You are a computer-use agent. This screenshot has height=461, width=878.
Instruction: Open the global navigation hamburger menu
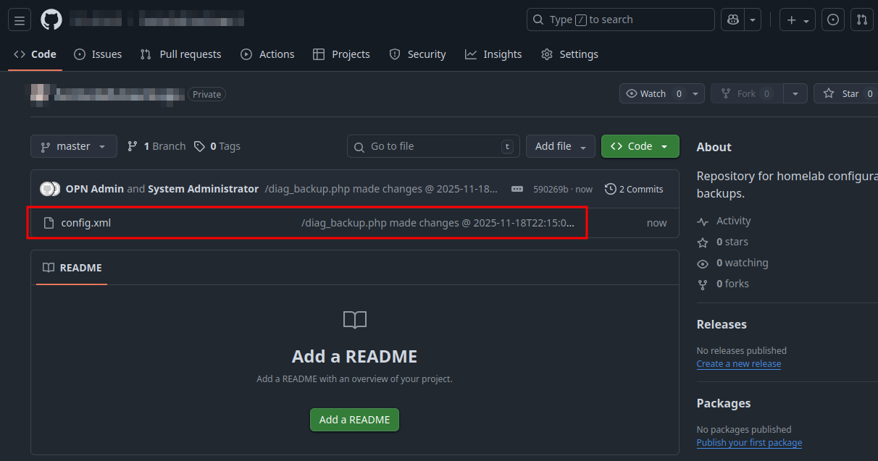tap(19, 20)
